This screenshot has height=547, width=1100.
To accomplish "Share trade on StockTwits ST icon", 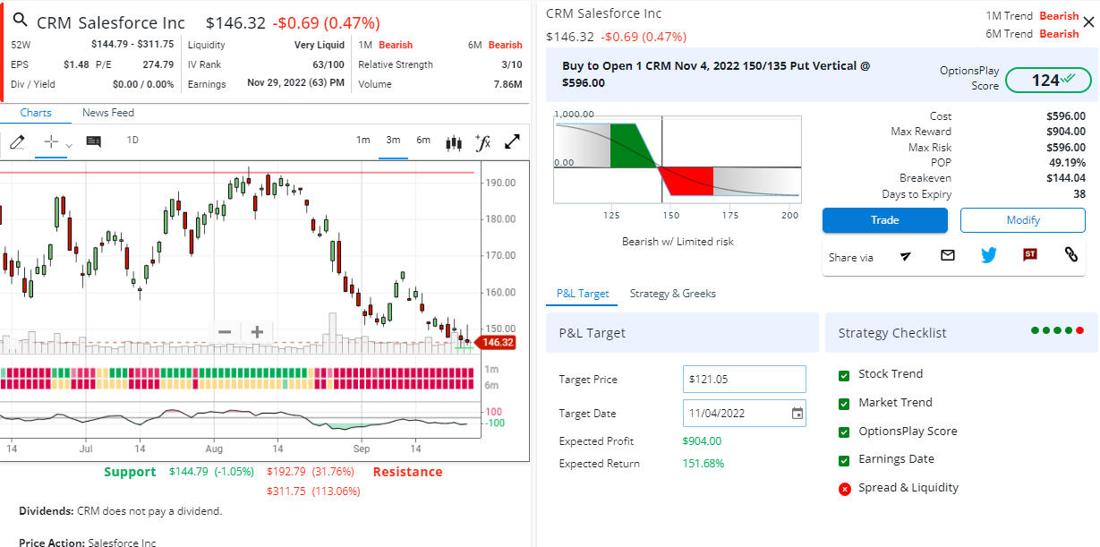I will 1030,255.
